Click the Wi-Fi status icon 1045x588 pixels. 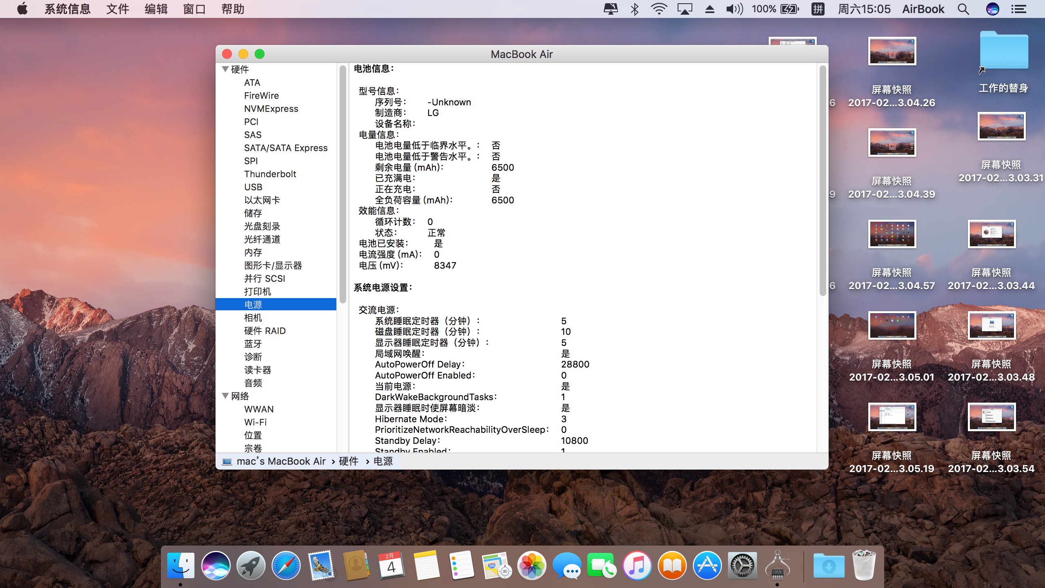[658, 9]
